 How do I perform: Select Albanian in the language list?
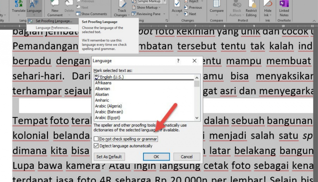(x=144, y=89)
